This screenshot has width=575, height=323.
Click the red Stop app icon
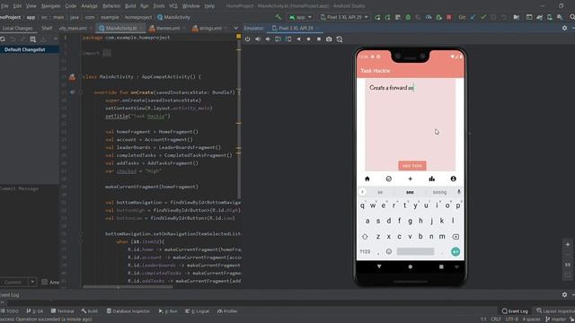point(449,17)
